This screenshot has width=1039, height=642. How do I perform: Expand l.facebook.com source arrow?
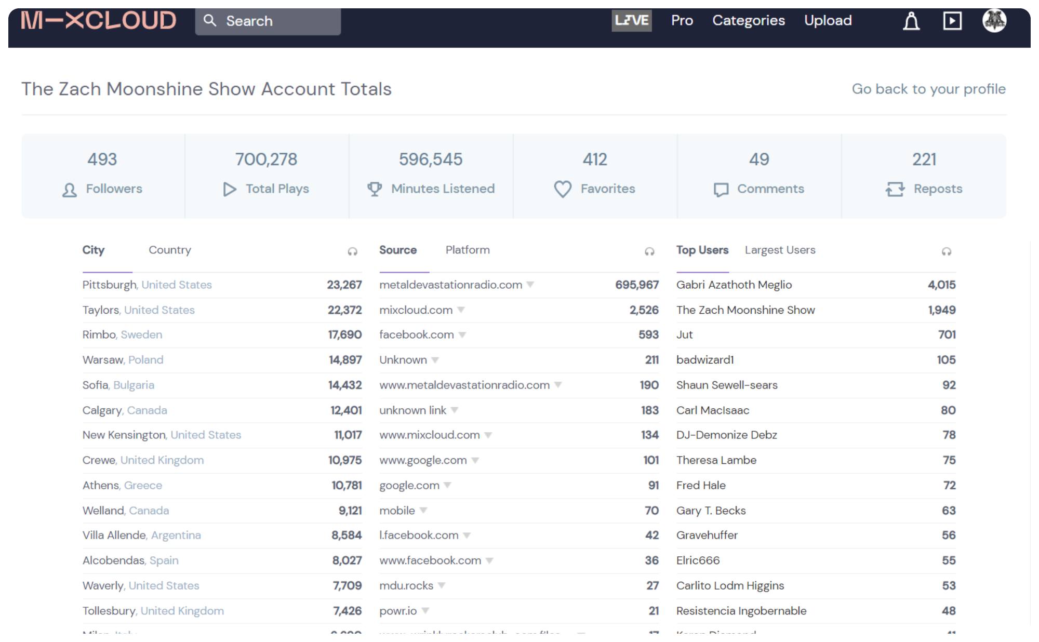click(467, 536)
